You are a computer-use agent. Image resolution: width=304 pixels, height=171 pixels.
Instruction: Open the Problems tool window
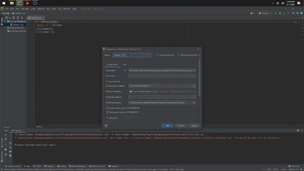coord(49,166)
